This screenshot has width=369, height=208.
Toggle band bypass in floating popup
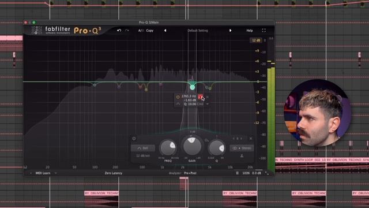pos(178,96)
